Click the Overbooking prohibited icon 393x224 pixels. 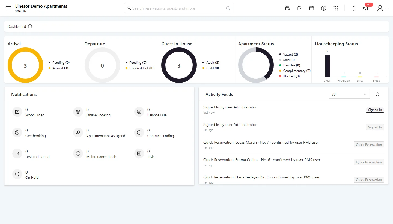click(x=17, y=132)
